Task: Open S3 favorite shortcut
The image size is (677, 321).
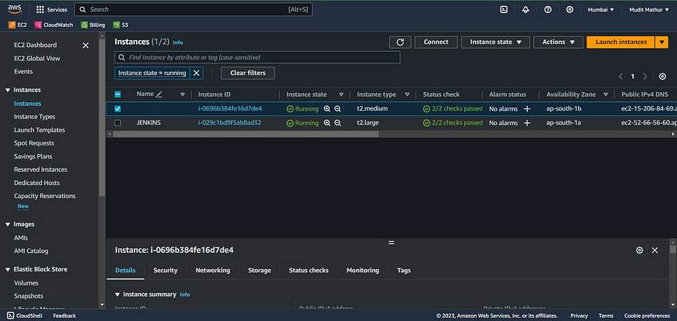Action: coord(121,25)
